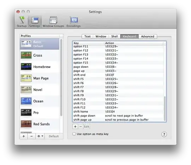Select the 'option F15' row
The height and width of the screenshot is (165, 191).
(x=118, y=63)
